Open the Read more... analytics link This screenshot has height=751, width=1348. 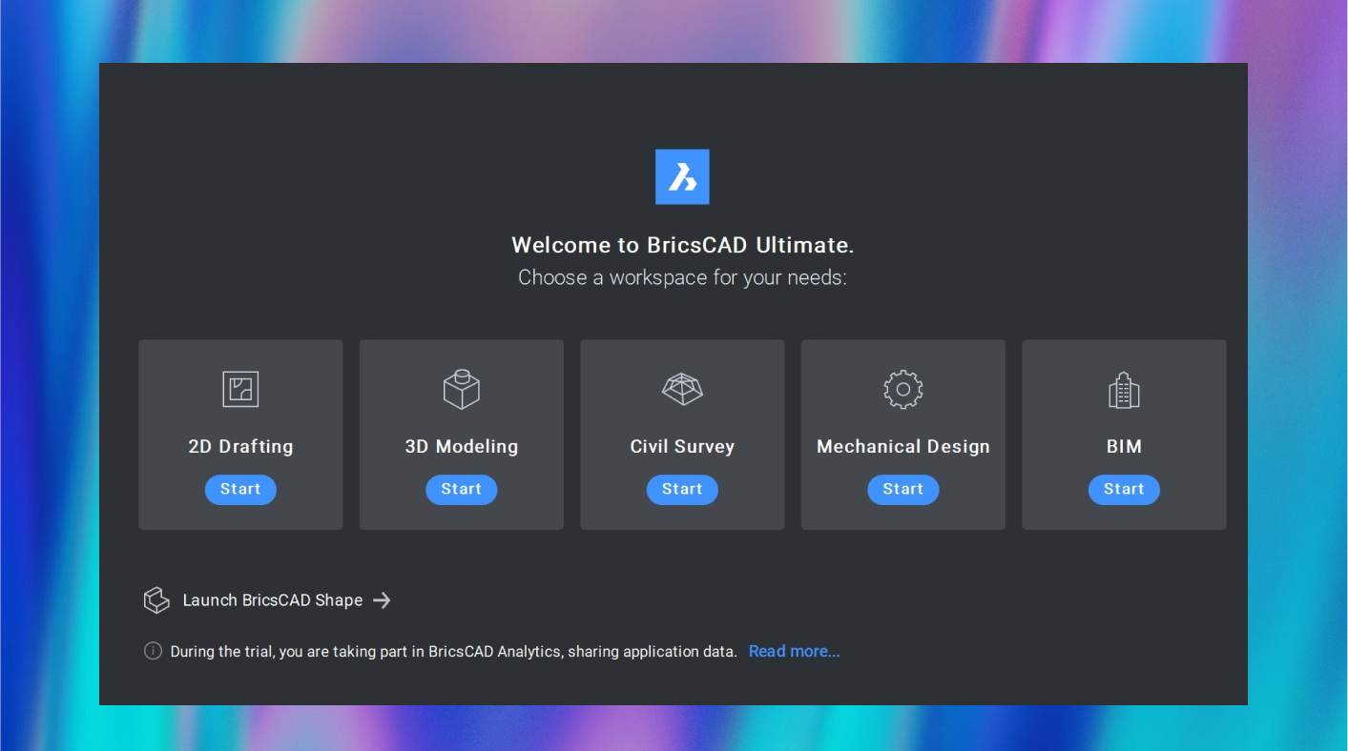tap(794, 652)
